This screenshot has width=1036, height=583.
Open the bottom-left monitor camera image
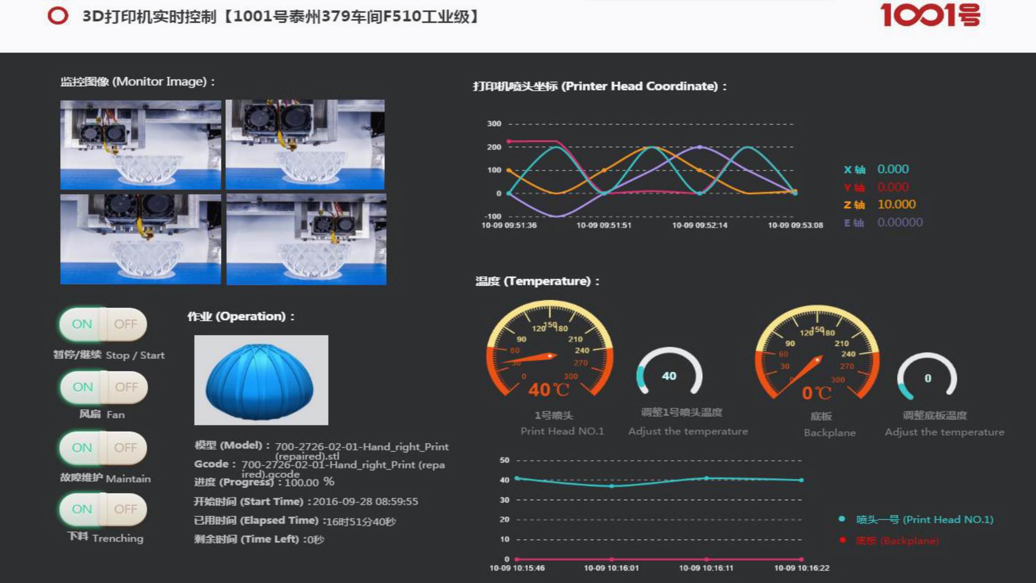click(x=140, y=239)
